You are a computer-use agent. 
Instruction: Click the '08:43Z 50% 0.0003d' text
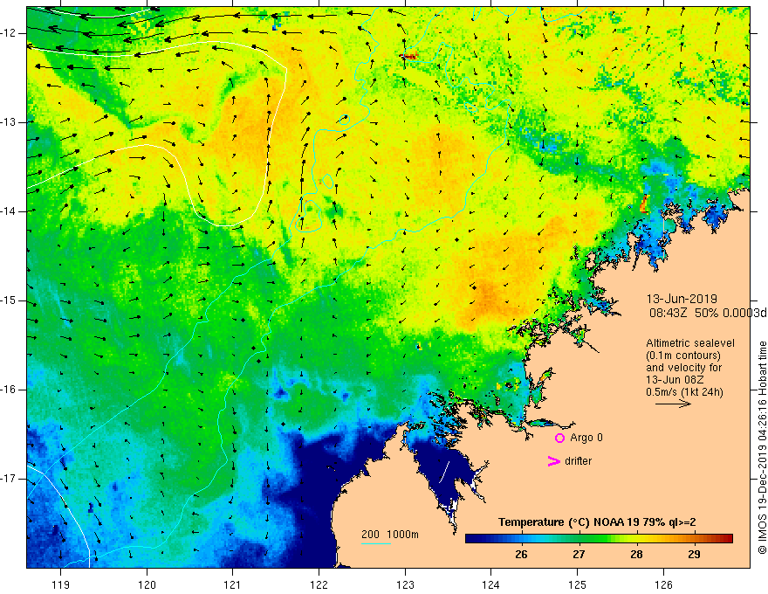coord(708,313)
